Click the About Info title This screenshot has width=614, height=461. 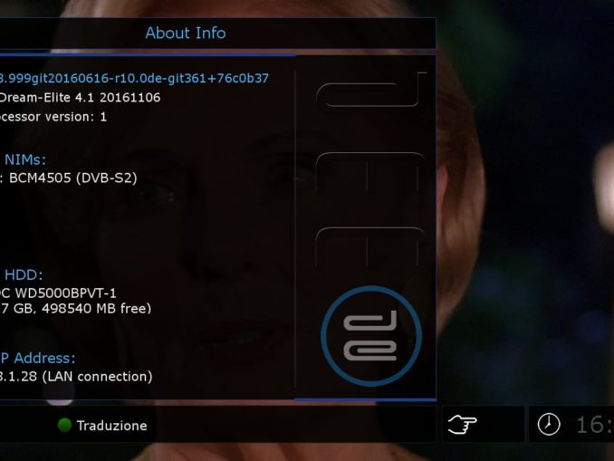(x=186, y=33)
